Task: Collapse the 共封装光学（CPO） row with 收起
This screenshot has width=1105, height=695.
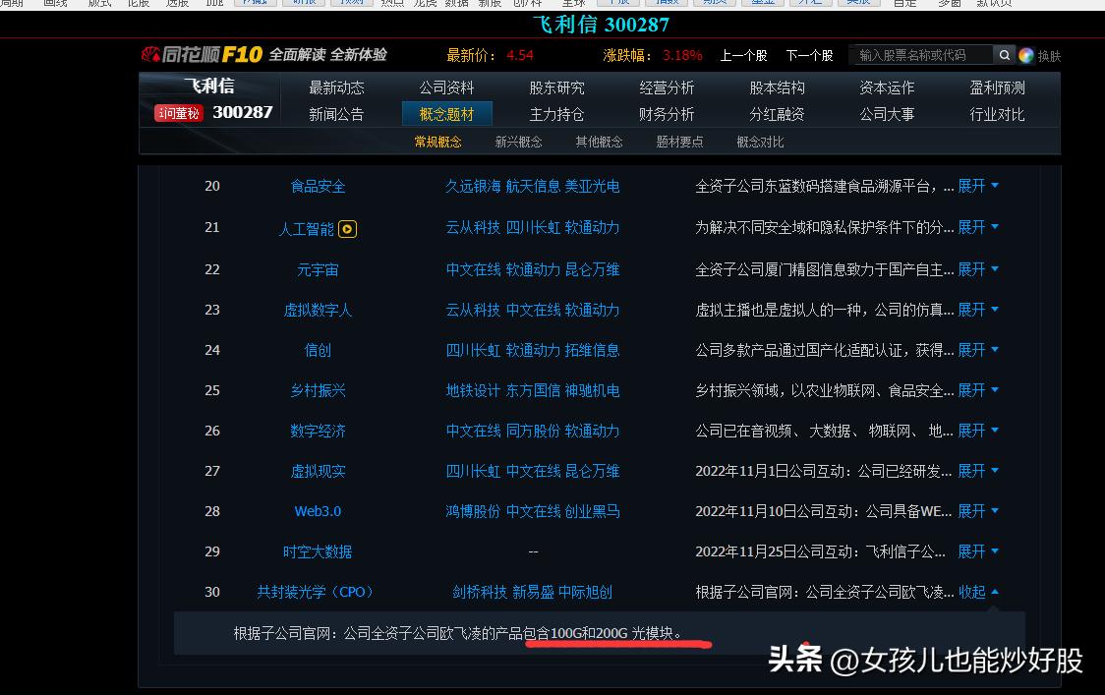Action: [978, 592]
